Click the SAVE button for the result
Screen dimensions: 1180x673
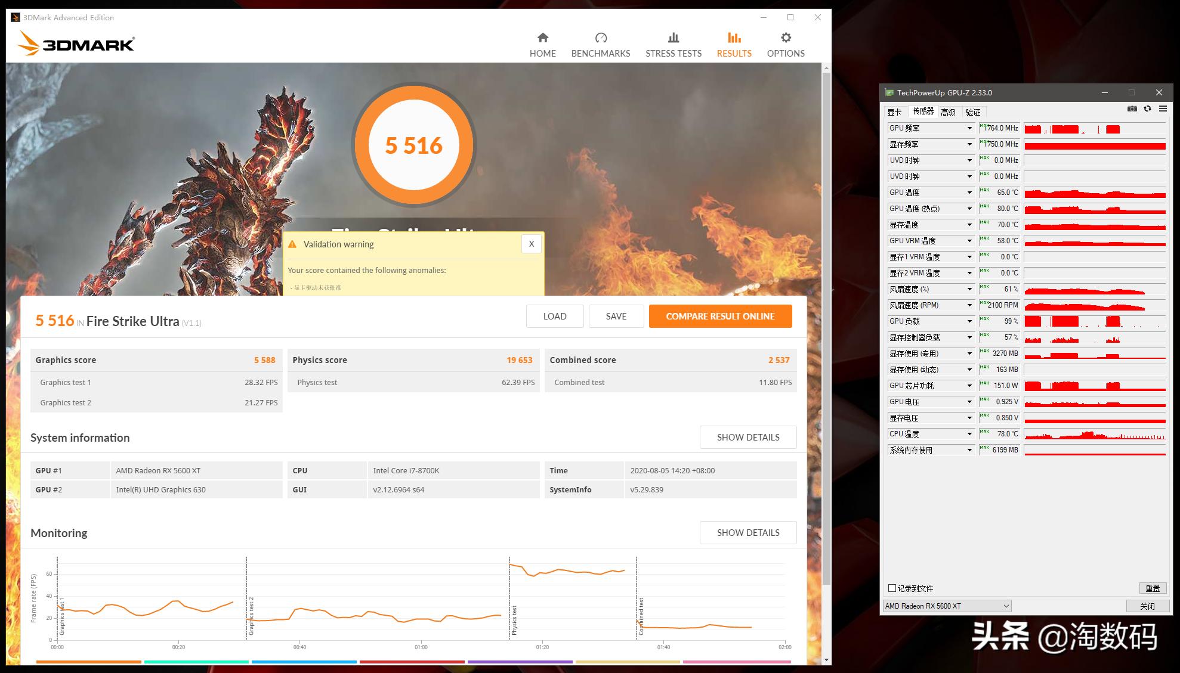point(616,316)
